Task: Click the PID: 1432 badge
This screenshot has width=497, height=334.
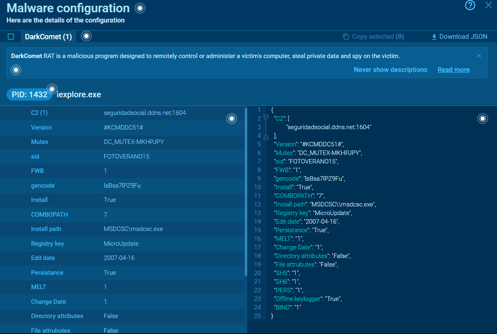Action: [x=29, y=95]
